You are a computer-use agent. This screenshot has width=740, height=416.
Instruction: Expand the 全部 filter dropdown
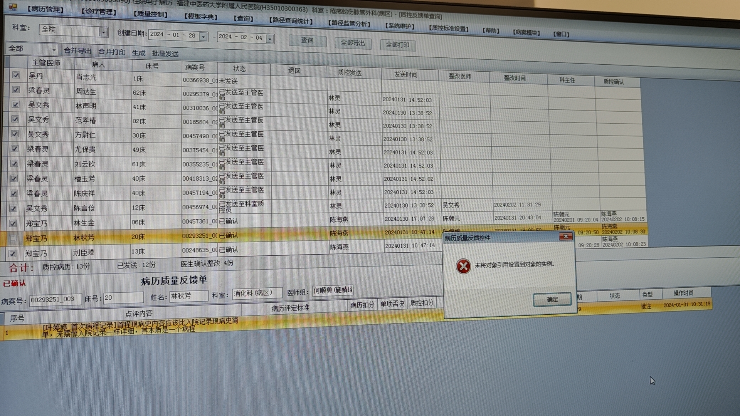(54, 50)
